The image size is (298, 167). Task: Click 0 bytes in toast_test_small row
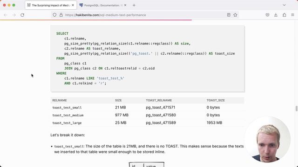pos(213,107)
